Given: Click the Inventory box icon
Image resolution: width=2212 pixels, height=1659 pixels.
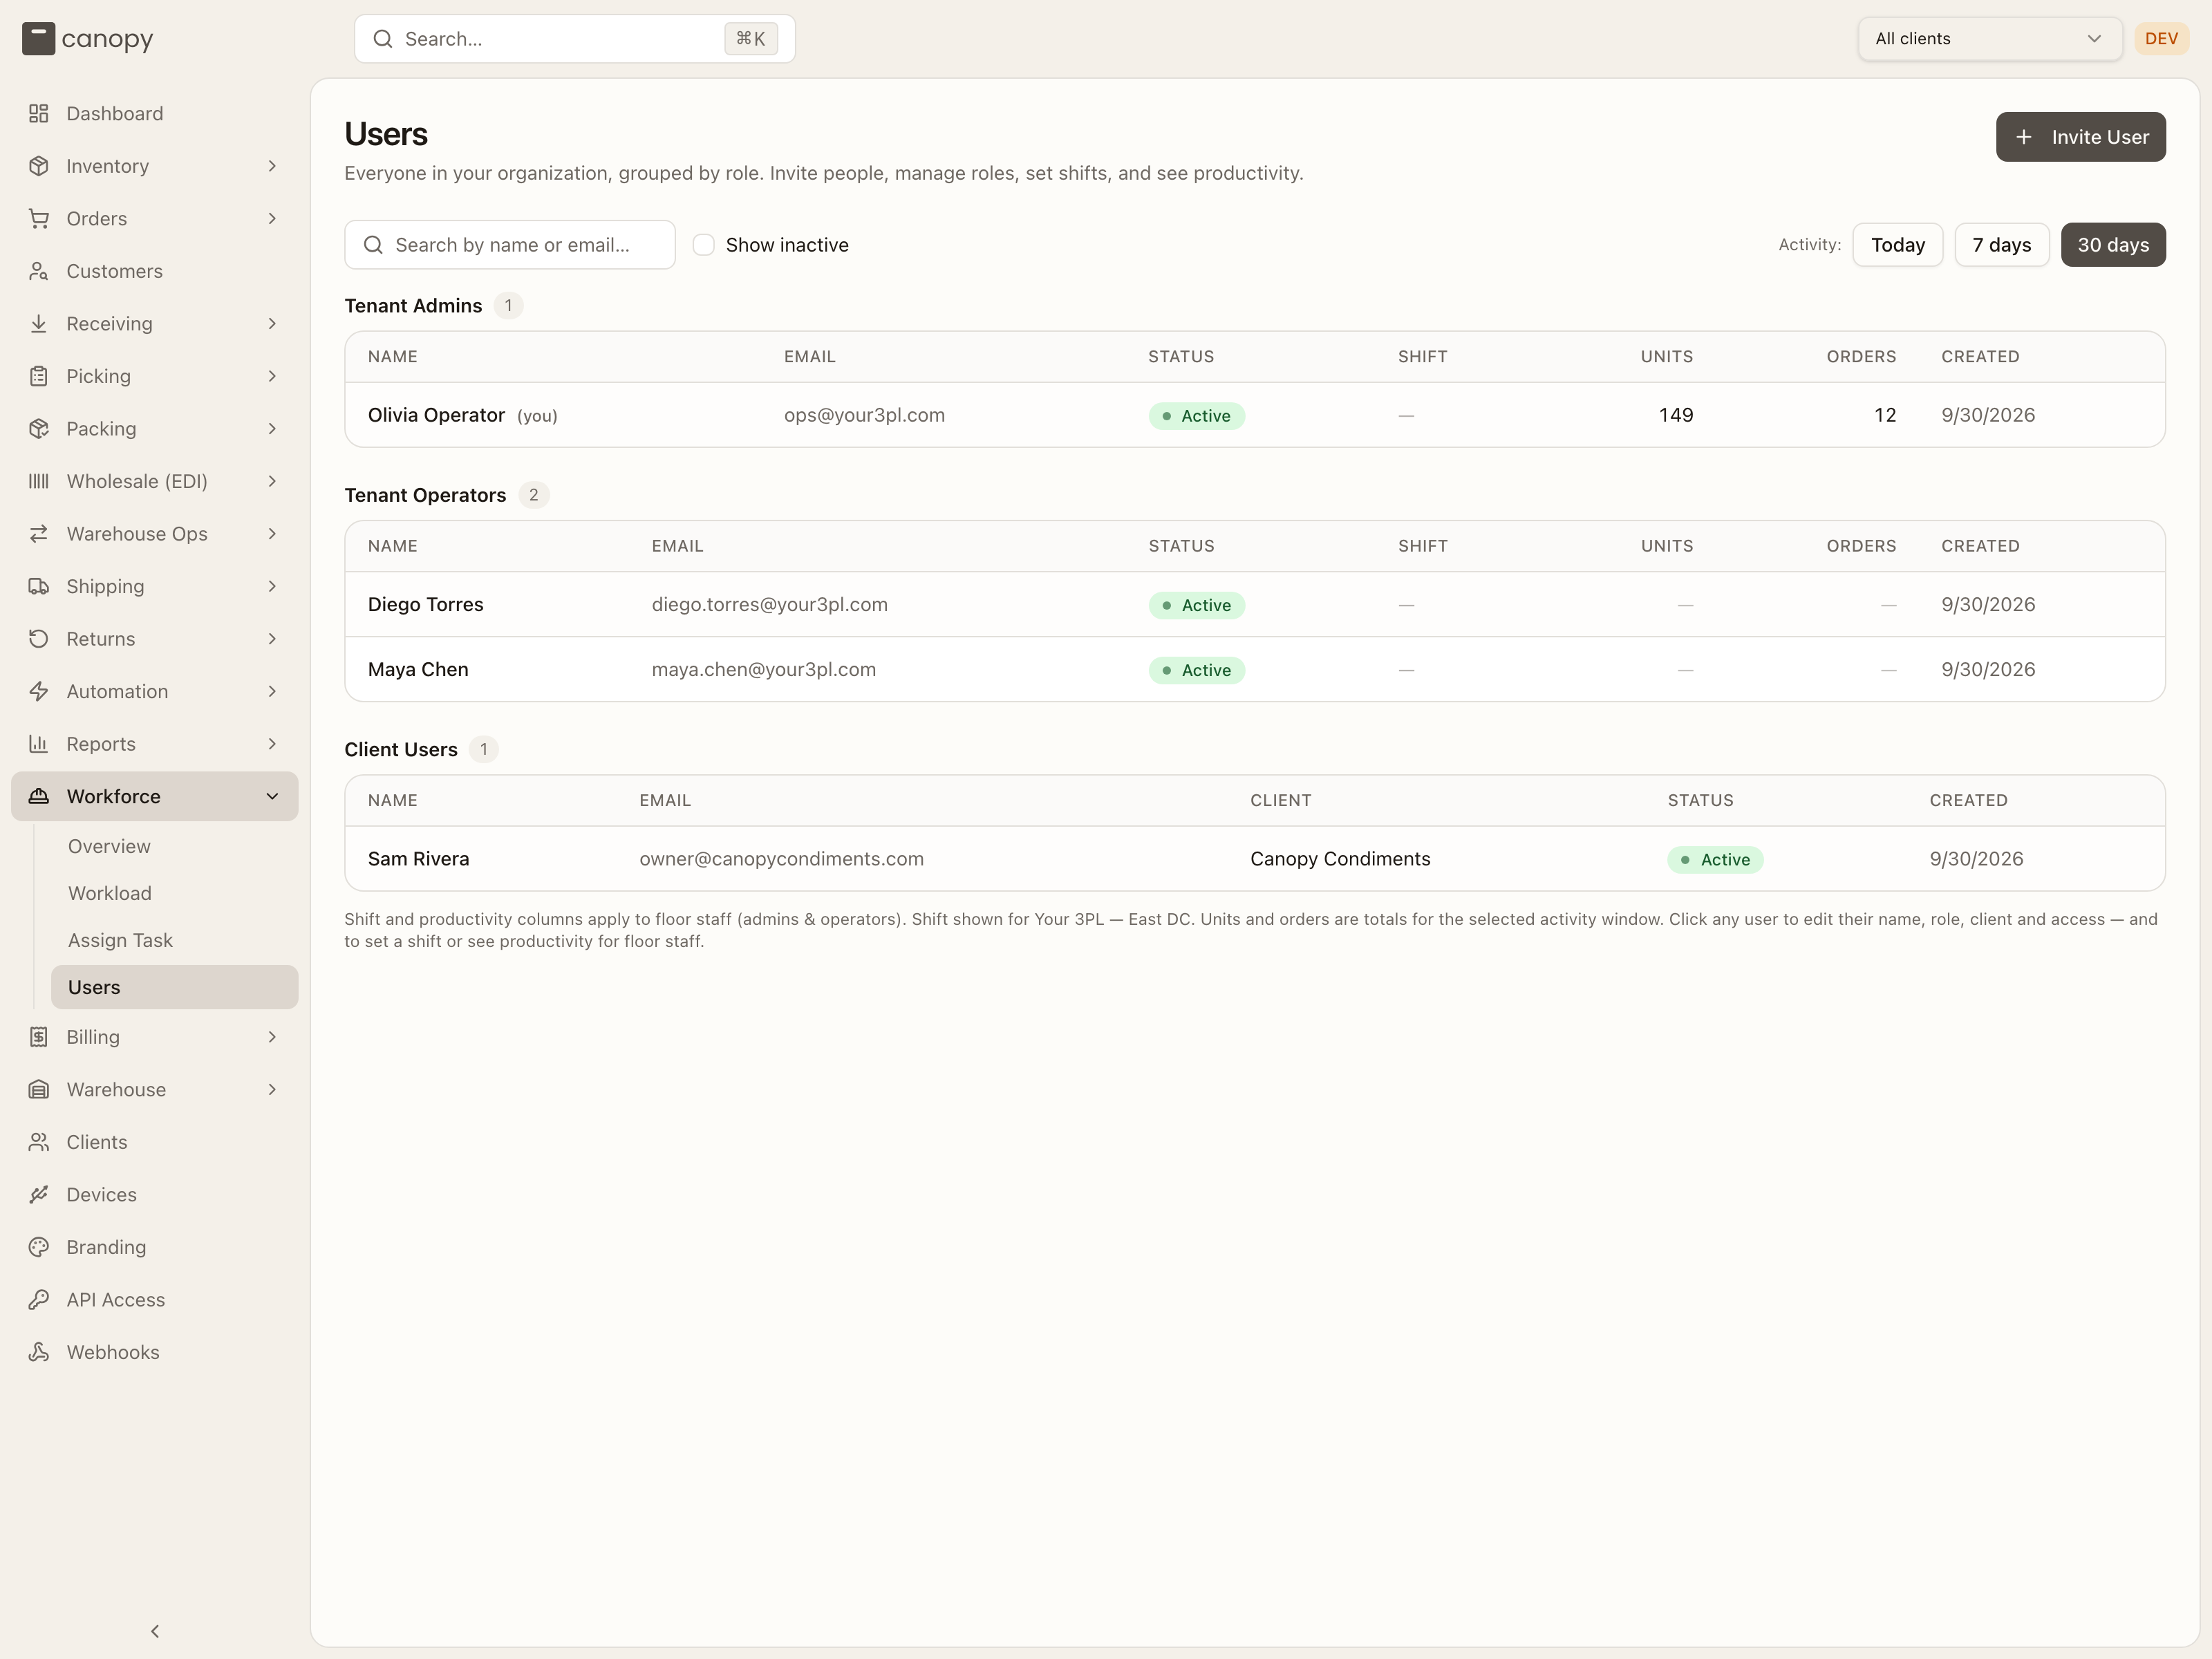Looking at the screenshot, I should [39, 166].
